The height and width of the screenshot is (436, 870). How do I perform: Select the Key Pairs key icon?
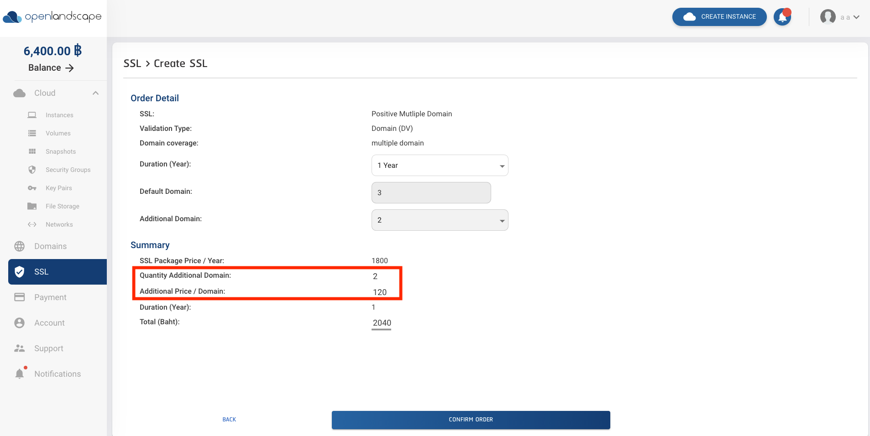click(32, 188)
